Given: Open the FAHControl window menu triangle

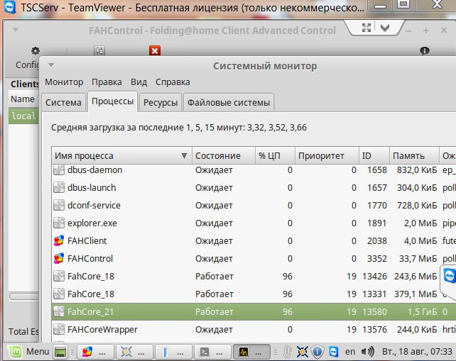Looking at the screenshot, I should click(x=16, y=30).
